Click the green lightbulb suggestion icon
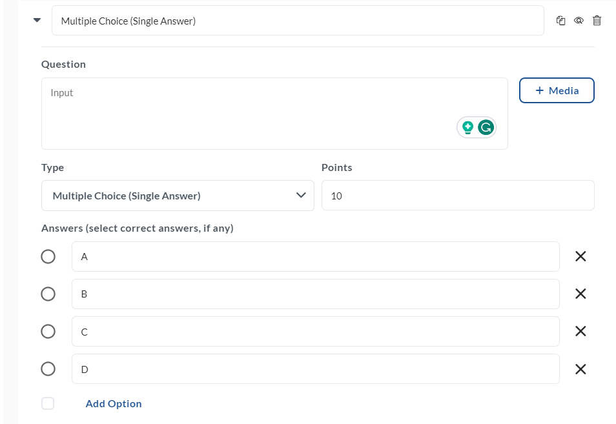 tap(467, 128)
